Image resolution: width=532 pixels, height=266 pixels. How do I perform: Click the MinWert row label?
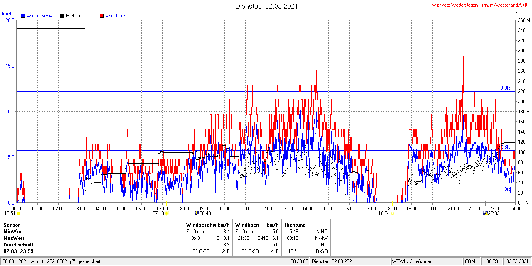[13, 232]
